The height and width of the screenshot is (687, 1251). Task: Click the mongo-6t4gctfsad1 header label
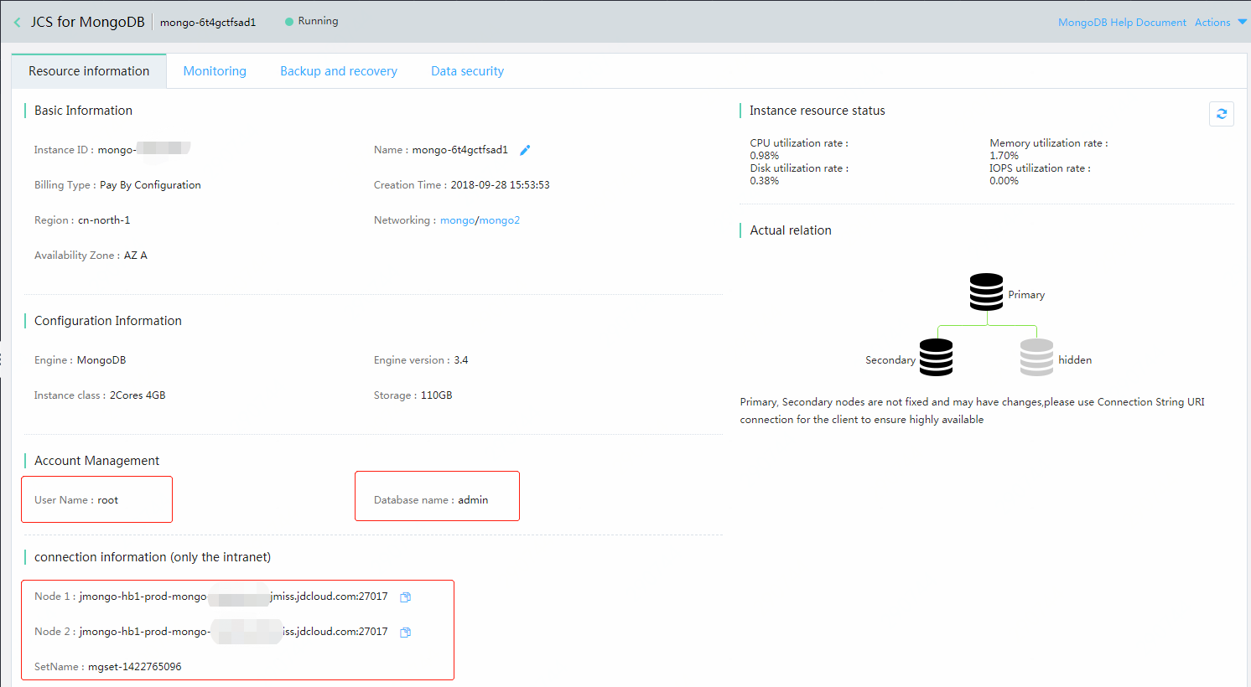click(x=208, y=23)
